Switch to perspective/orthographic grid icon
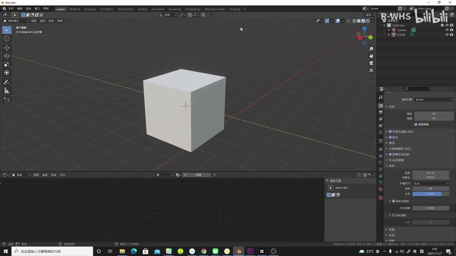Image resolution: width=456 pixels, height=256 pixels. pos(371,70)
